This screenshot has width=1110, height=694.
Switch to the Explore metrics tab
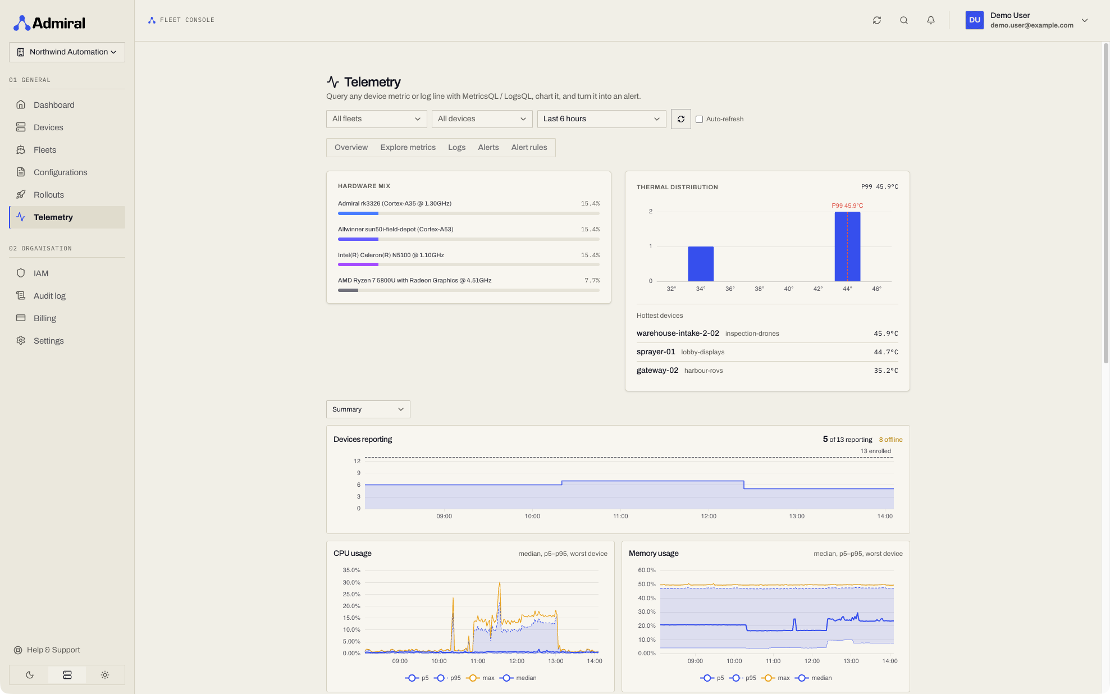(x=408, y=148)
